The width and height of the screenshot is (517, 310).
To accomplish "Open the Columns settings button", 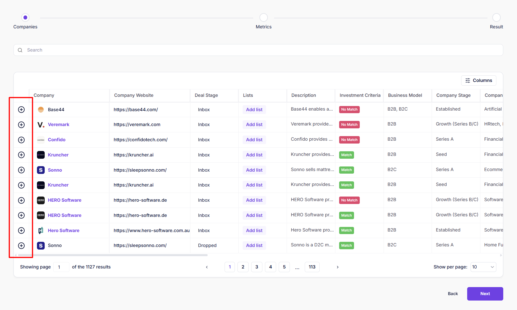I will click(479, 81).
